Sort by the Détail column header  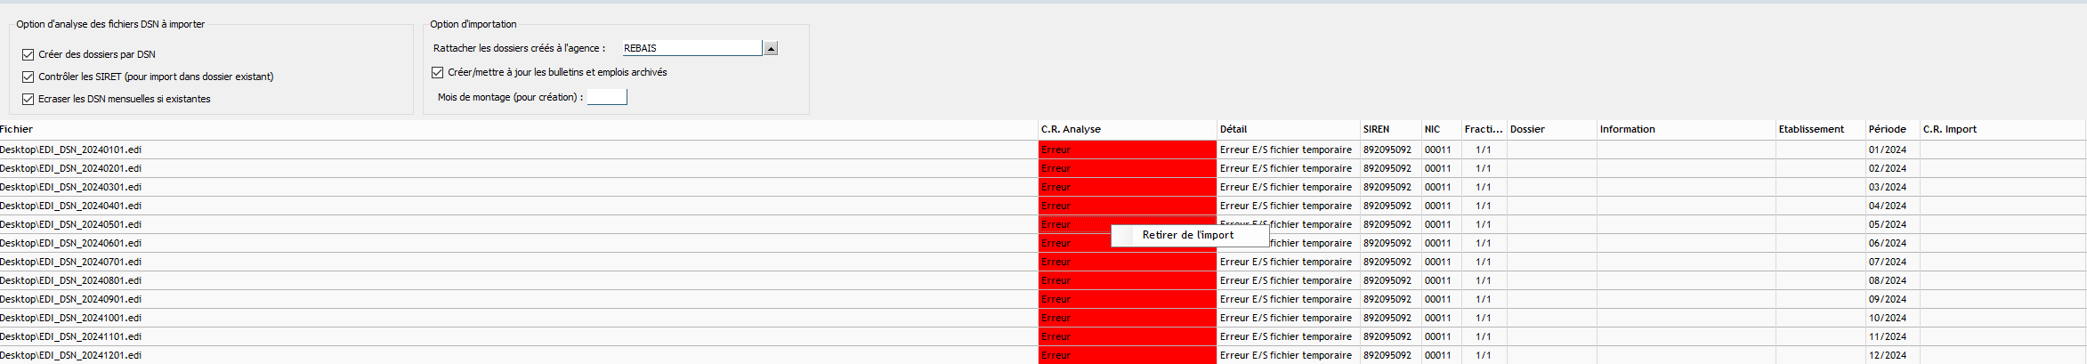(x=1289, y=129)
